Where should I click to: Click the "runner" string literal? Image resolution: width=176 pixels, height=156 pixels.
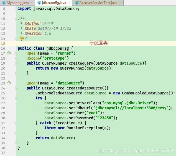[x=64, y=53]
